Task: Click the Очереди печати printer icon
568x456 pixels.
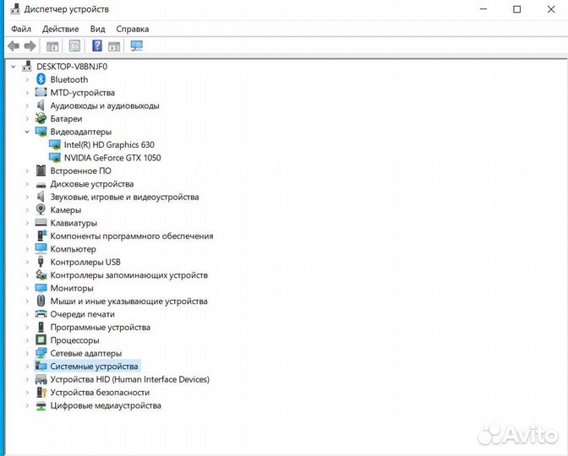Action: (41, 314)
